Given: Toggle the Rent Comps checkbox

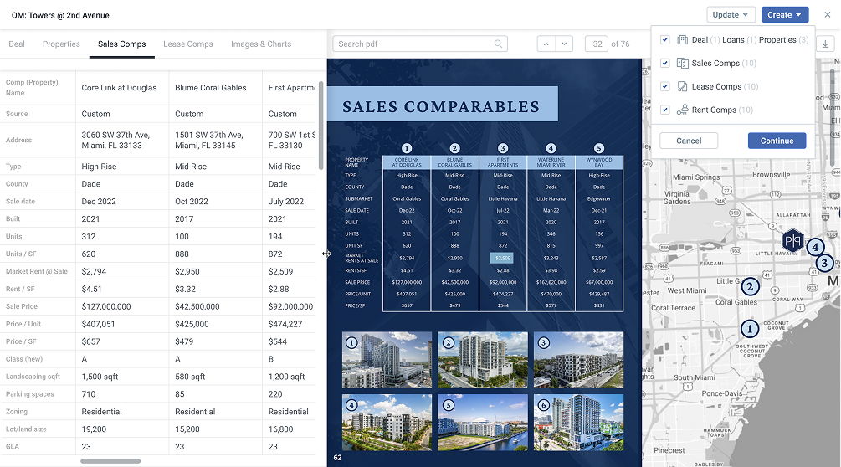Looking at the screenshot, I should (665, 110).
